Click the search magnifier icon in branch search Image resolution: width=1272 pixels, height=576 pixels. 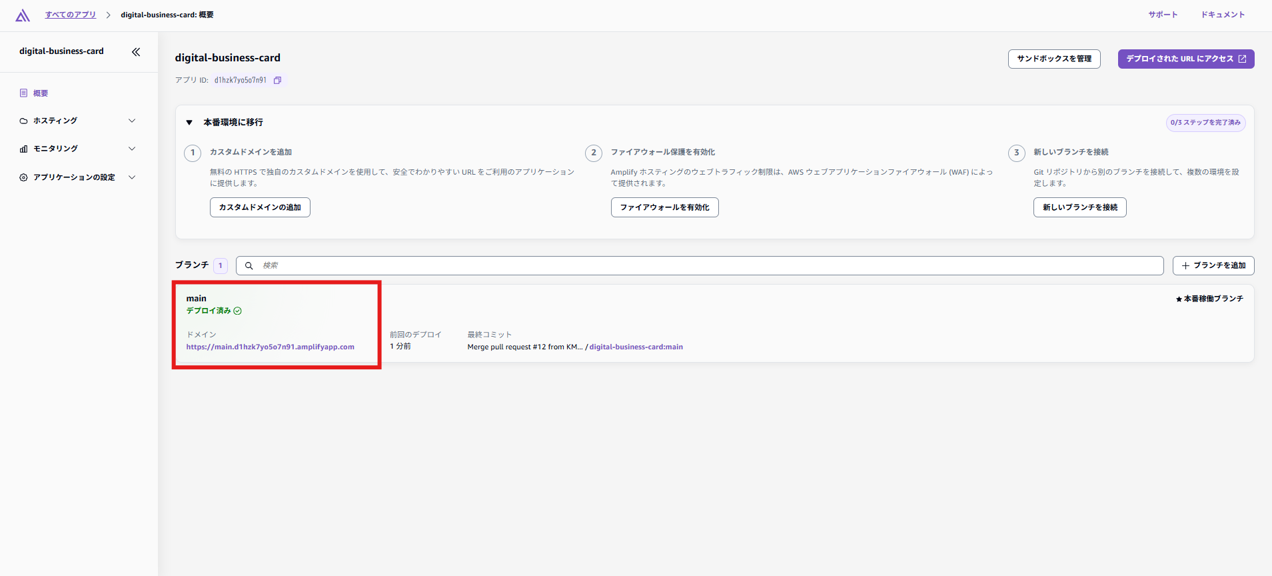(x=249, y=265)
